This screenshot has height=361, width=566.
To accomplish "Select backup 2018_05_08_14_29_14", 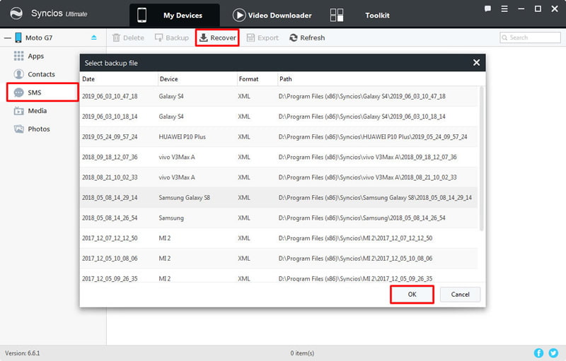I will pos(279,197).
